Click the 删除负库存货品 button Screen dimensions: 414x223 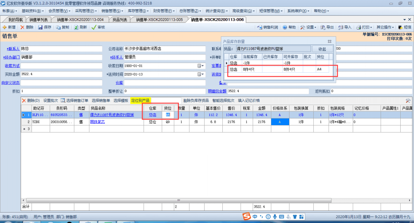(196, 101)
